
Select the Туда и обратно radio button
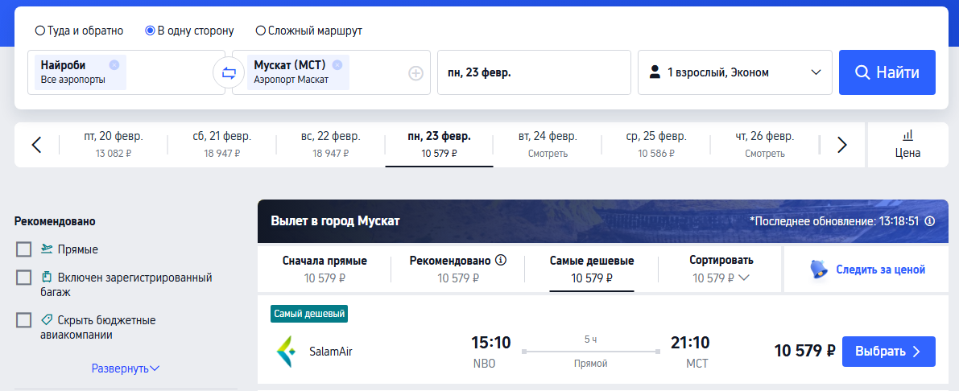(x=39, y=31)
